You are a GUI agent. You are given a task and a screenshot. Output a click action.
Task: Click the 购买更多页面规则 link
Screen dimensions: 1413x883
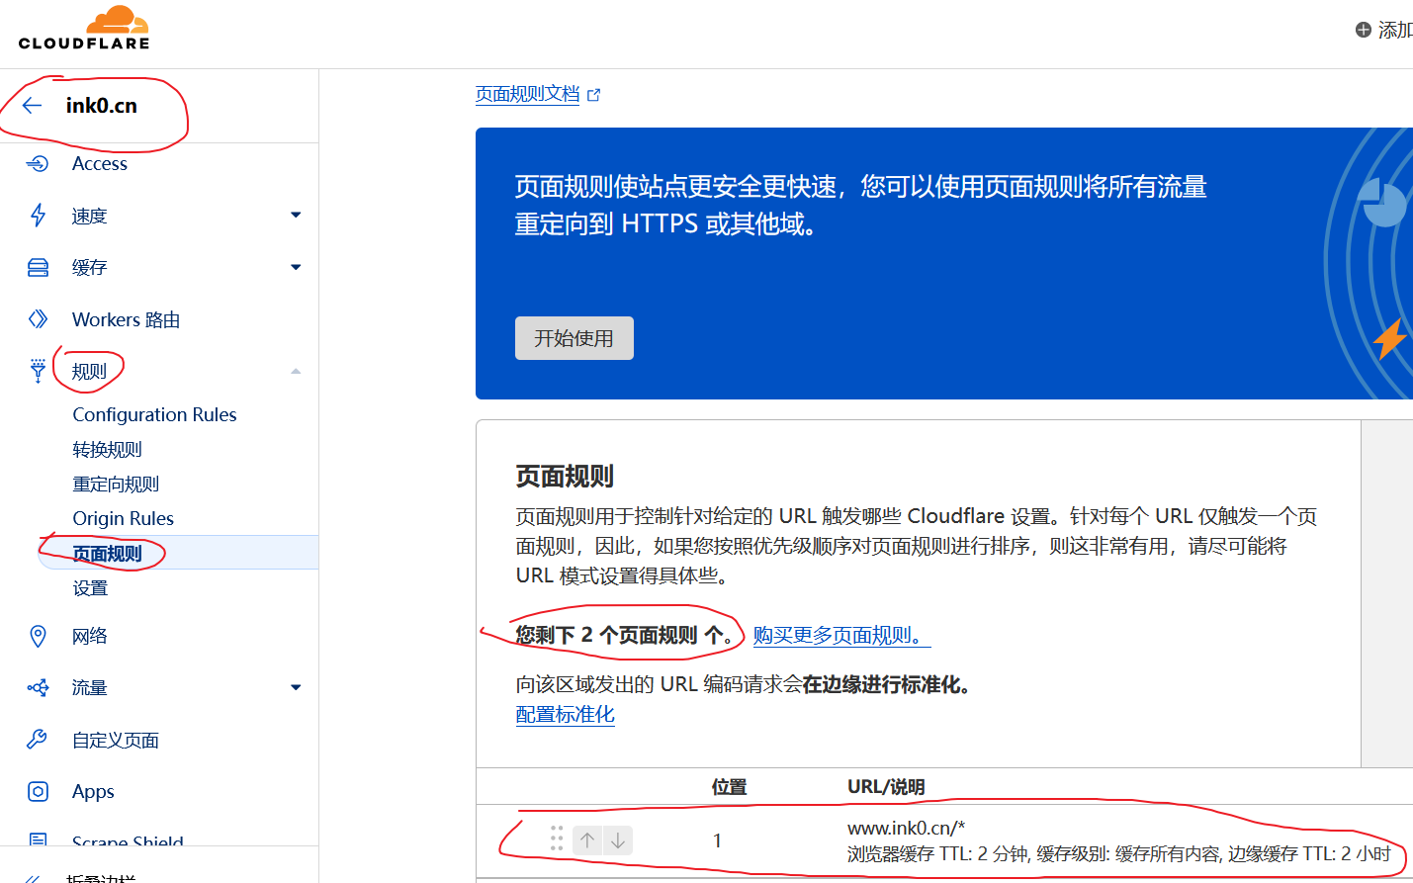point(841,636)
